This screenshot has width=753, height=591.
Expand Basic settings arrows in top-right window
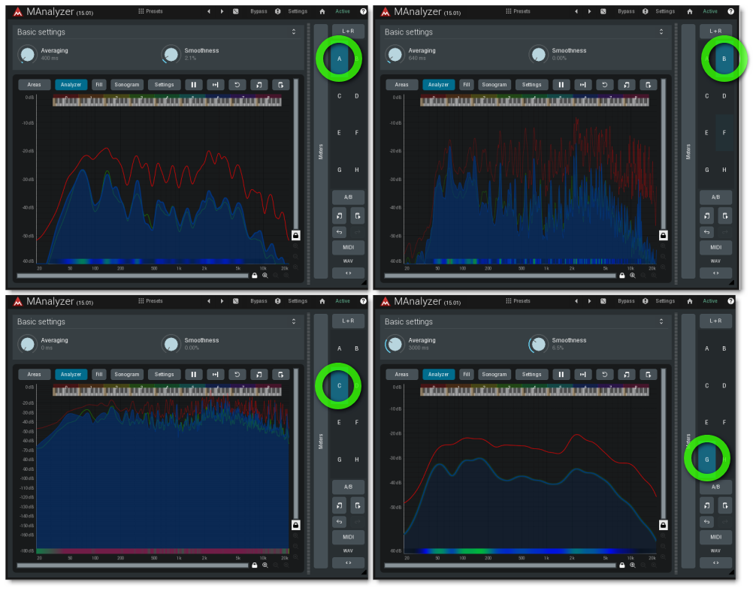(x=661, y=32)
